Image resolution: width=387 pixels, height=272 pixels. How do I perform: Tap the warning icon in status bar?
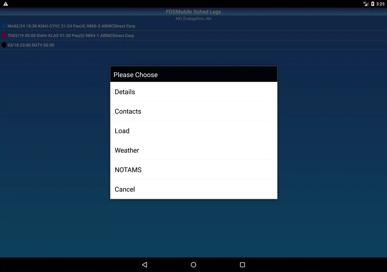tap(5, 4)
